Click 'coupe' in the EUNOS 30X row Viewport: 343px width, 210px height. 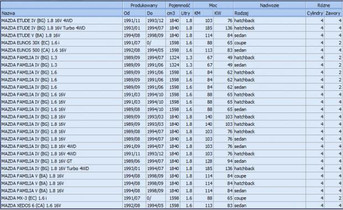click(240, 43)
